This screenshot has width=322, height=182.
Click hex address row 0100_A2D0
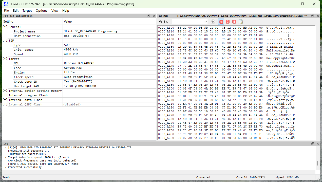pyautogui.click(x=166, y=138)
